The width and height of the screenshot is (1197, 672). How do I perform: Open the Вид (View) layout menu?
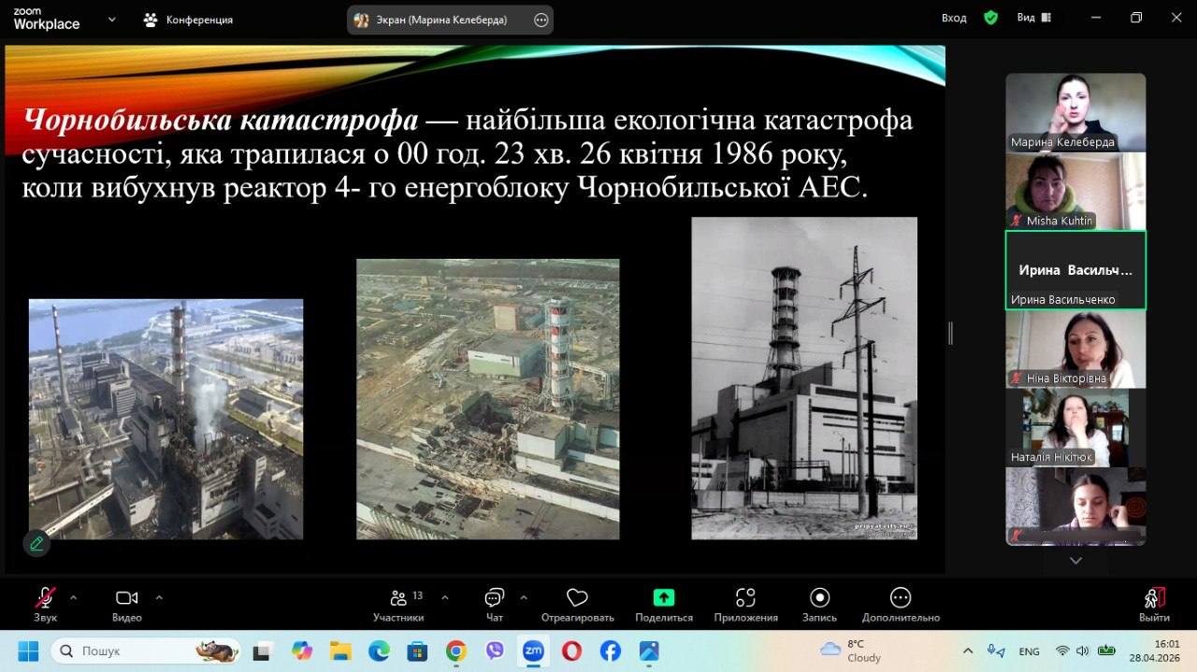[1033, 18]
